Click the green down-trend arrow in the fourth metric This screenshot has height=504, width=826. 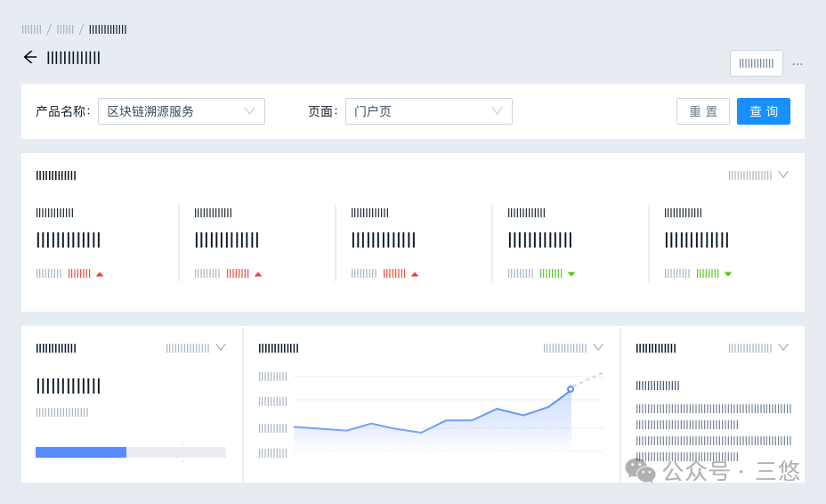(571, 274)
